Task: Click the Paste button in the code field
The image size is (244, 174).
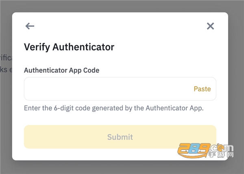Action: click(x=202, y=89)
